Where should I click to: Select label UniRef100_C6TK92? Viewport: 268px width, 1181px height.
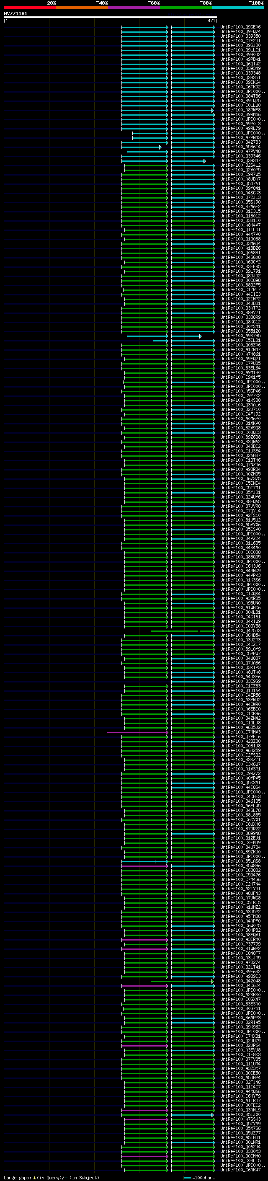pos(240,87)
